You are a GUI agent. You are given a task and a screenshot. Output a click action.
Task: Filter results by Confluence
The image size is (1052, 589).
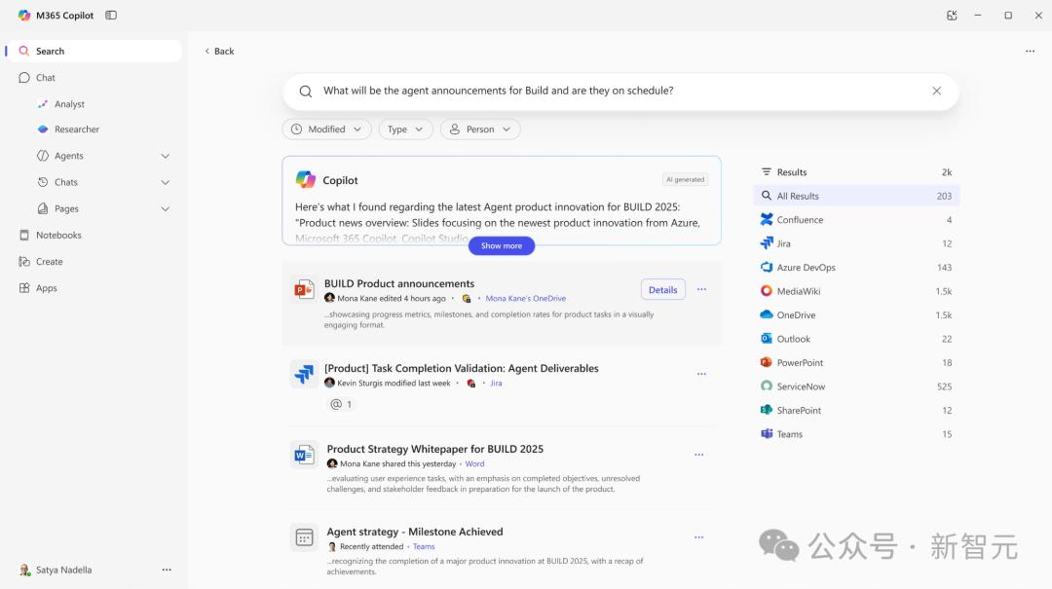click(x=799, y=220)
